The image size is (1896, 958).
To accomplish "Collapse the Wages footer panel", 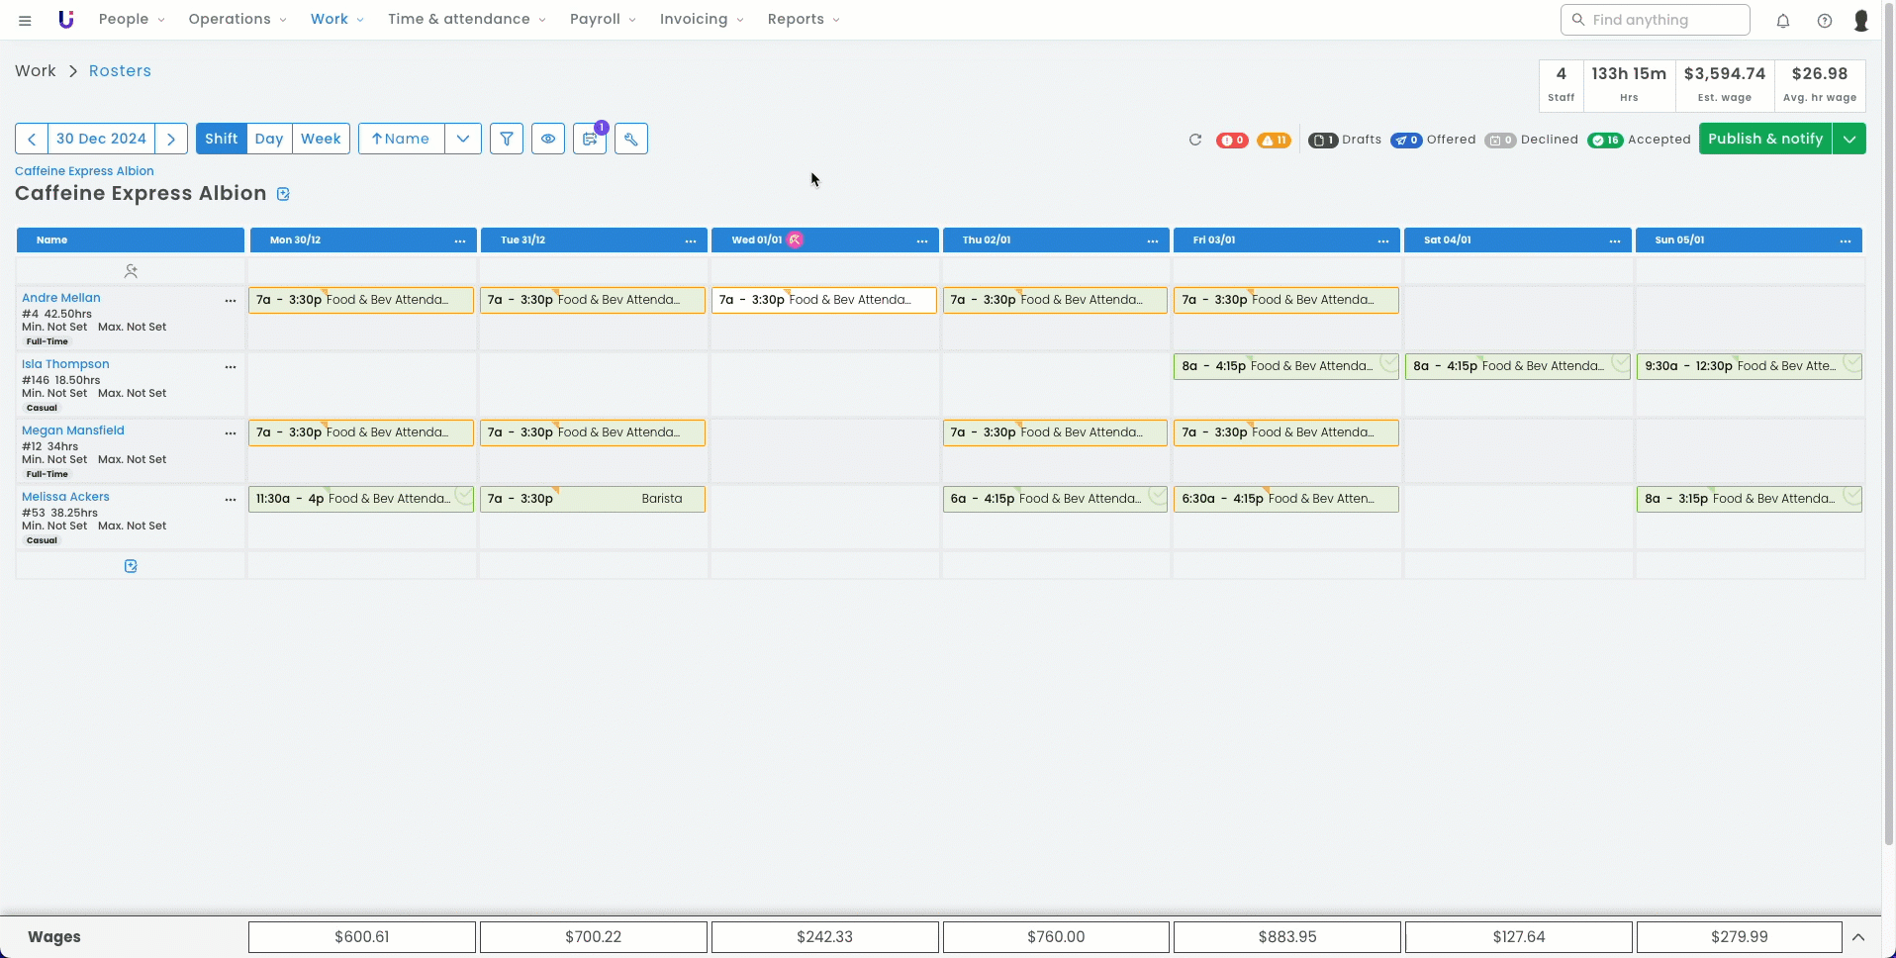I will click(1858, 936).
